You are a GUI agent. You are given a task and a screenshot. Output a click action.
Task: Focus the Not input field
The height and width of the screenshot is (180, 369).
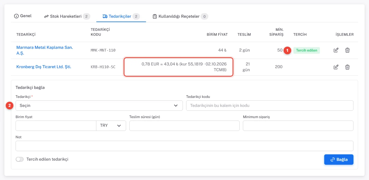[184, 146]
